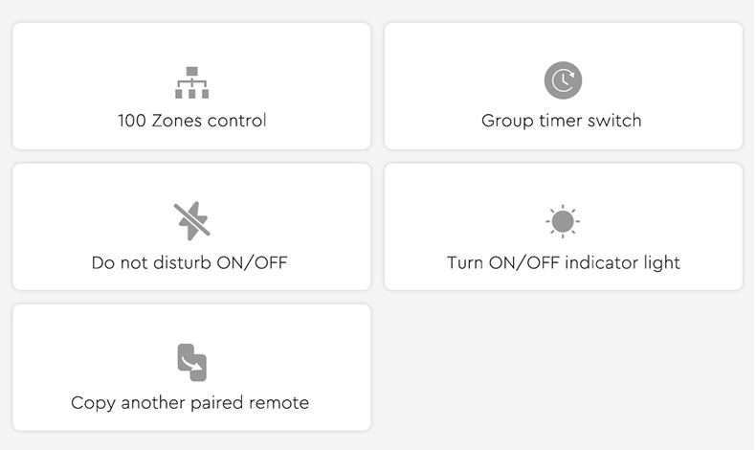Select the '100 Zones control' text label
The image size is (756, 450).
tap(191, 122)
